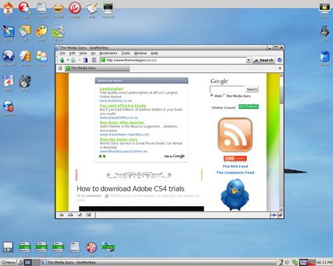
Task: Open Navigator from the status bar icon
Action: pyautogui.click(x=61, y=215)
